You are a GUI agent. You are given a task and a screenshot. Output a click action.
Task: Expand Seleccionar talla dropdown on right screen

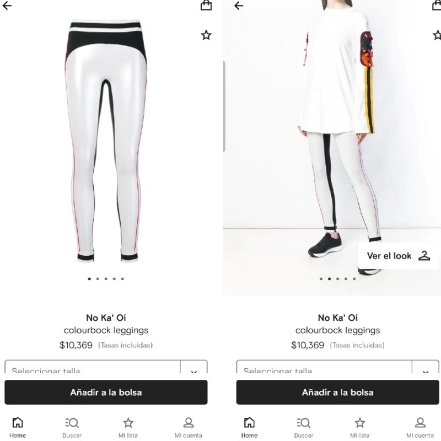pos(337,367)
